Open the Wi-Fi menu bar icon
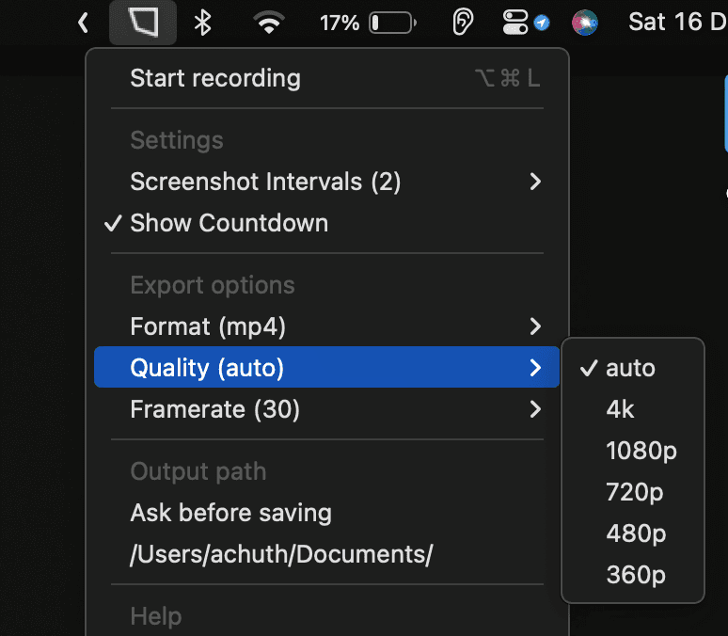This screenshot has width=728, height=636. click(x=269, y=23)
